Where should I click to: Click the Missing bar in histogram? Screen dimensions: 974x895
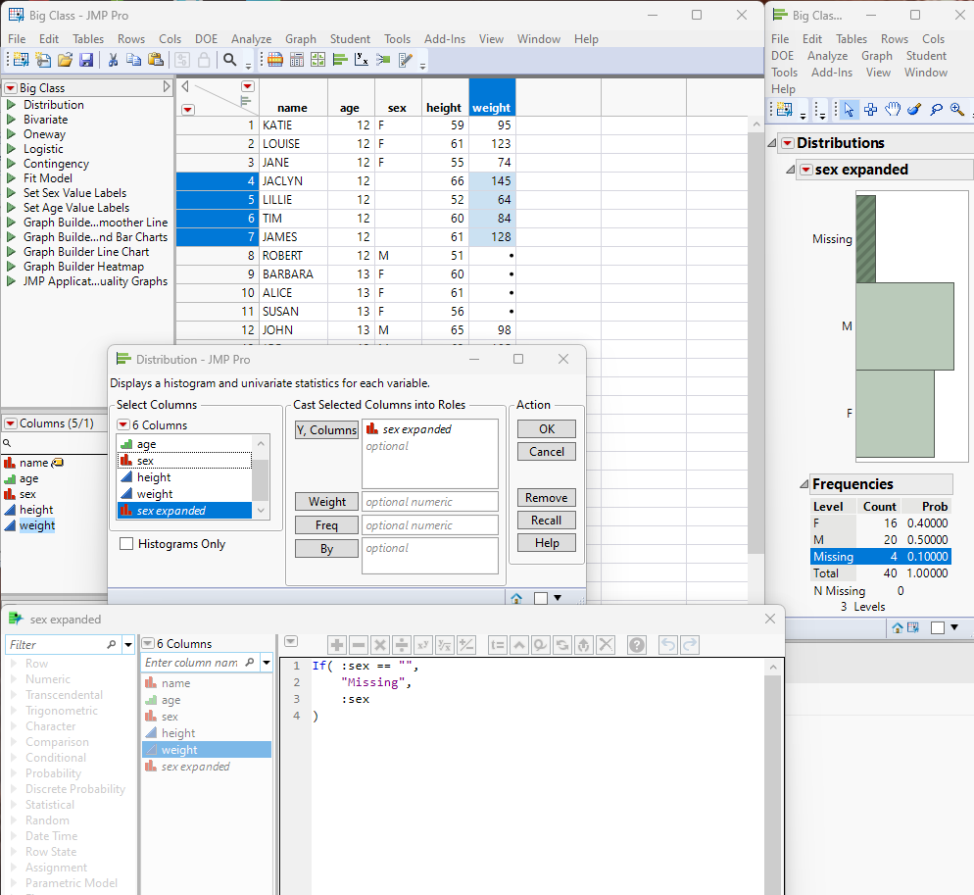865,238
